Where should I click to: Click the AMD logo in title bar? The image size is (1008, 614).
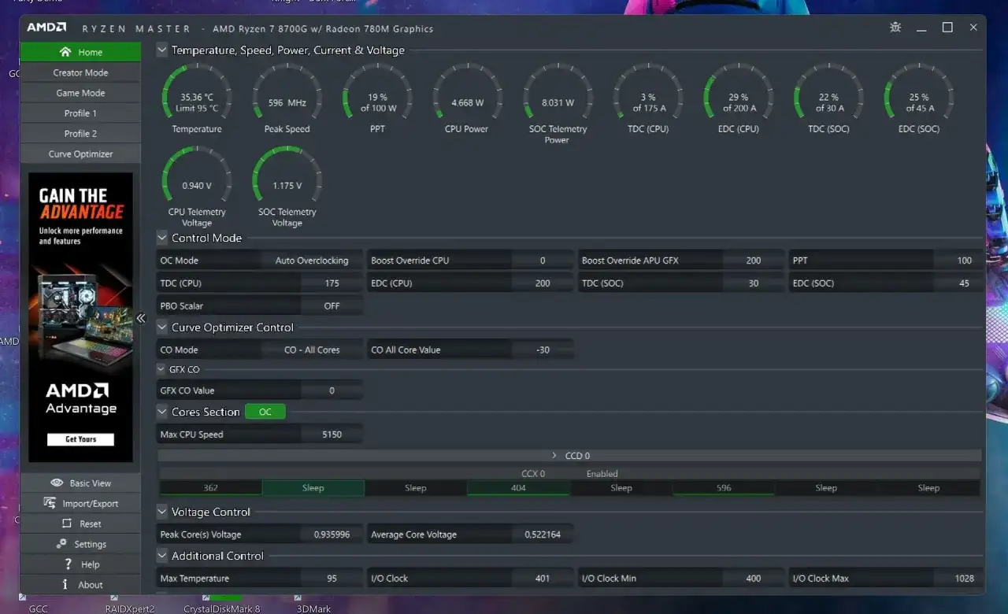point(46,28)
